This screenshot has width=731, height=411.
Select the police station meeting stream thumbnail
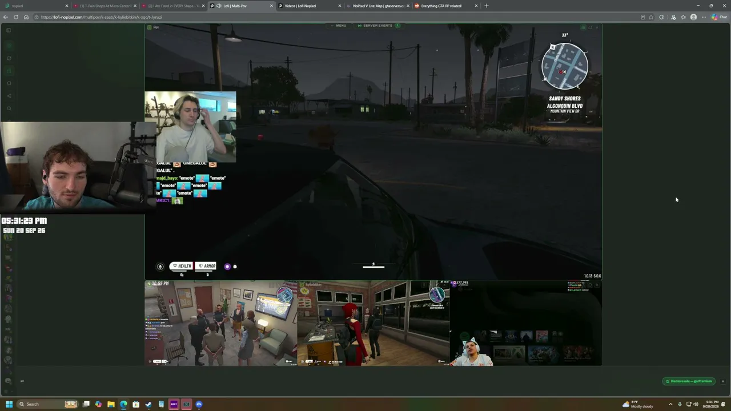pyautogui.click(x=220, y=323)
